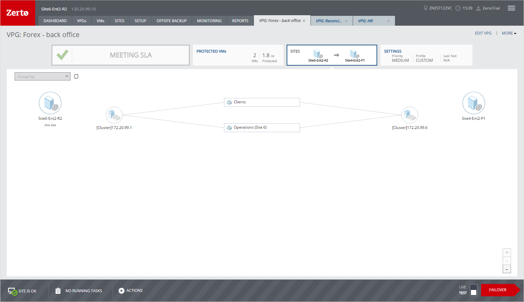Click the SITE IS OK status icon
Viewport: 524px width, 302px height.
(x=12, y=291)
